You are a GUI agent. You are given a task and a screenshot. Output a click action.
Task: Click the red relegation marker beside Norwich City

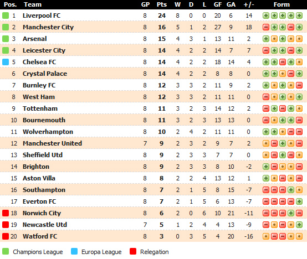6,213
